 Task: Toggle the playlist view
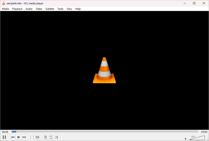tap(45, 137)
